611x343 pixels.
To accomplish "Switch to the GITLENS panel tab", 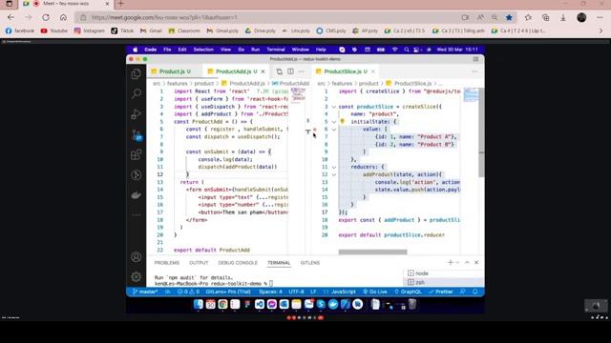I will pyautogui.click(x=309, y=263).
